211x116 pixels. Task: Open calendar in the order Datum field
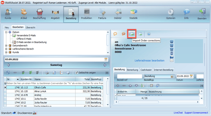pyautogui.click(x=191, y=76)
